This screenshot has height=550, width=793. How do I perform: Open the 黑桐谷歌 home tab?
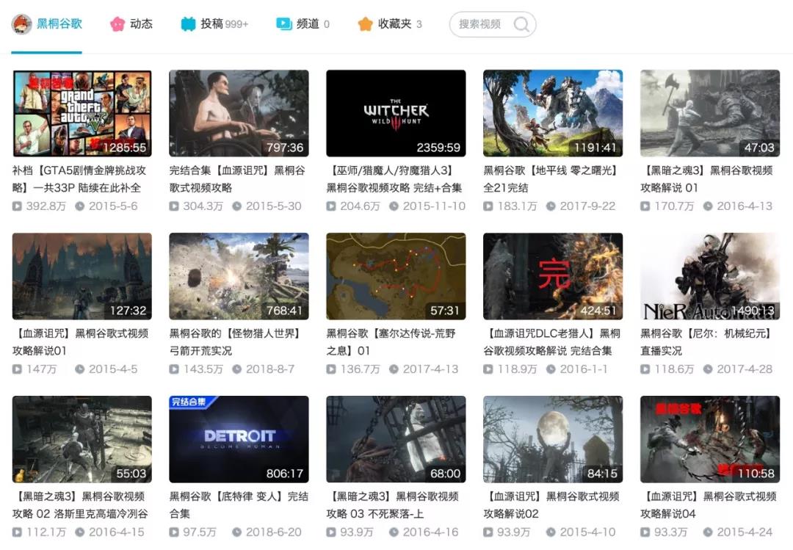click(46, 23)
